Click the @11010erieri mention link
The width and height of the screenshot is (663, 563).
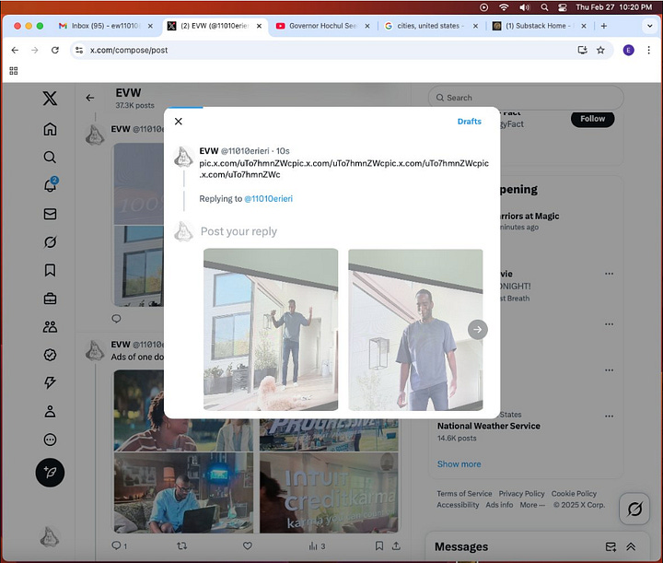[x=269, y=199]
